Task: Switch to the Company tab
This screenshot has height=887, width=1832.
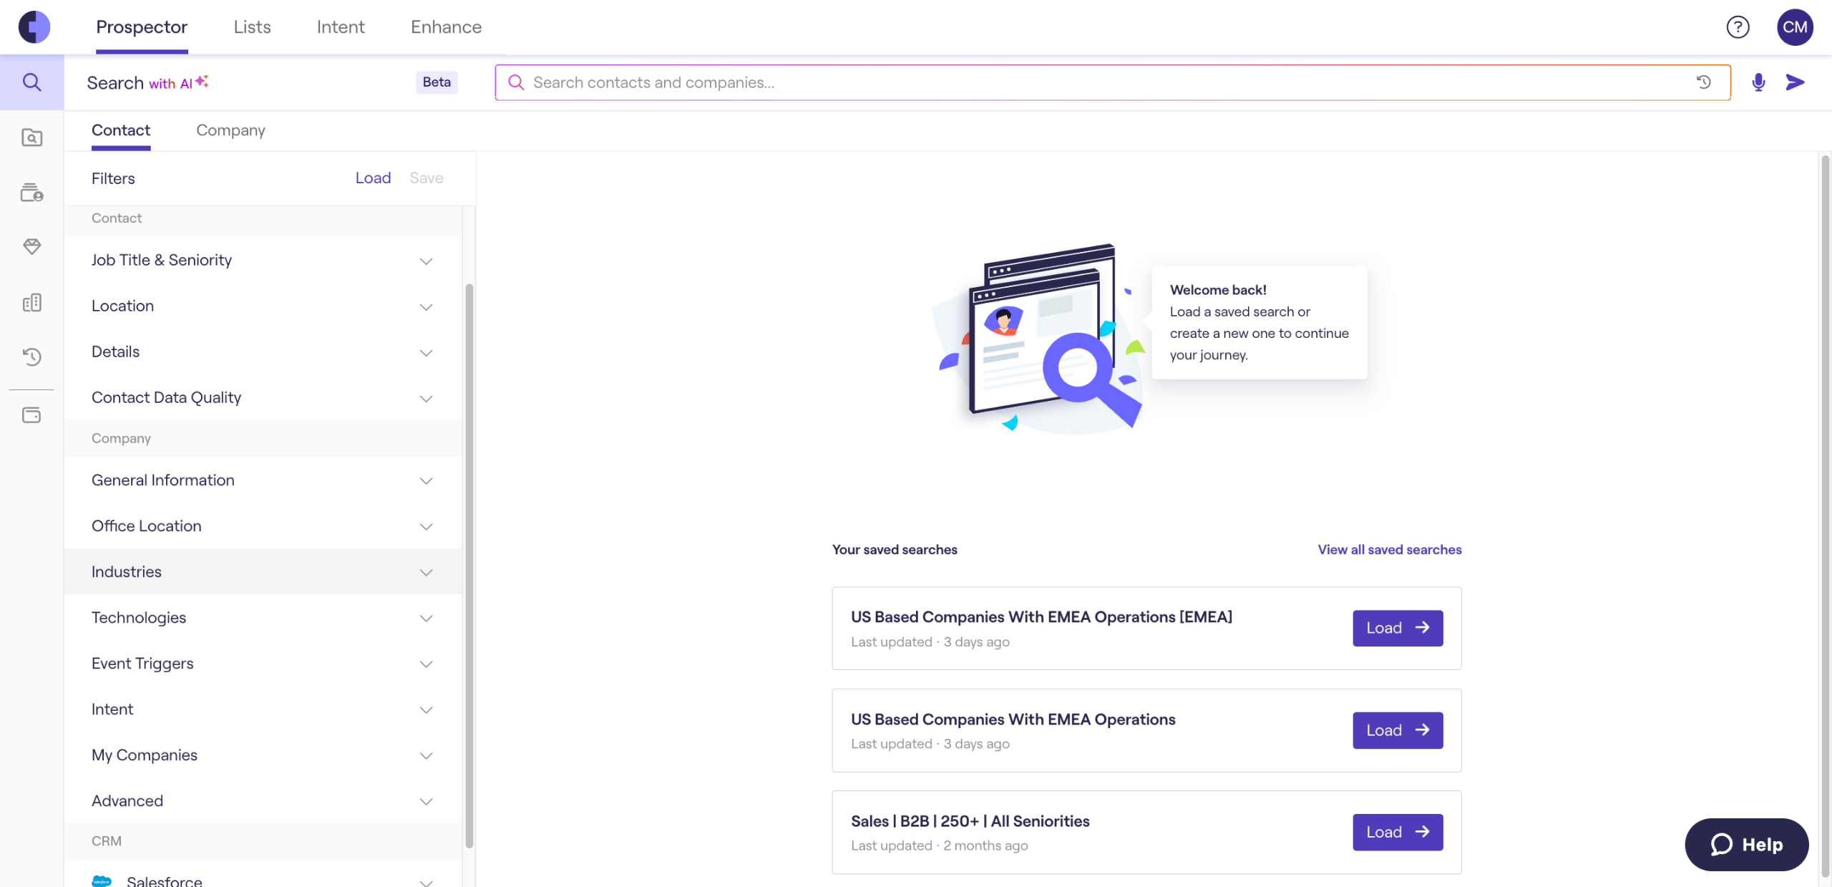Action: coord(230,130)
